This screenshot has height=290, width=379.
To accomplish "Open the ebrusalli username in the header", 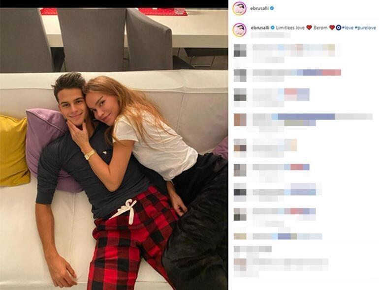I will point(260,8).
